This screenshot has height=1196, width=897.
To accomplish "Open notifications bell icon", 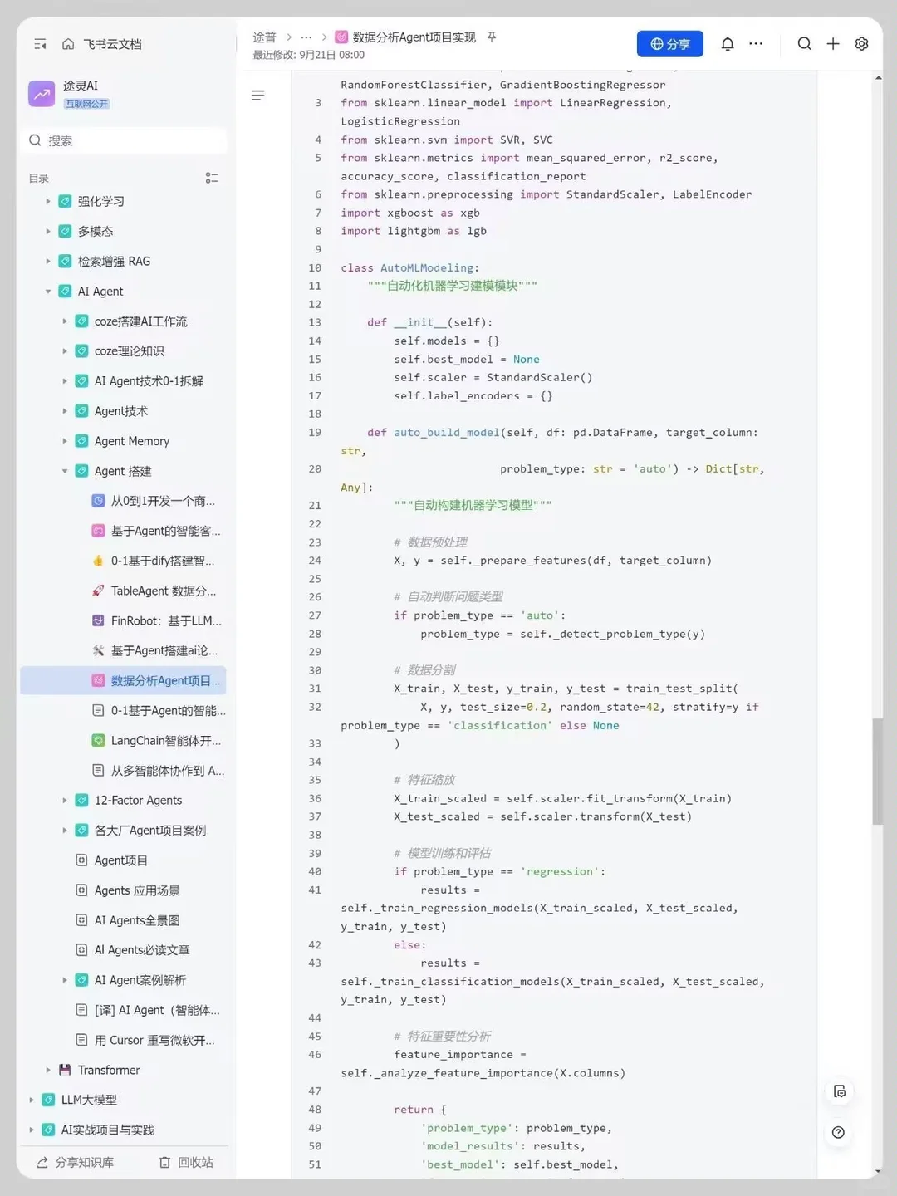I will click(x=728, y=44).
